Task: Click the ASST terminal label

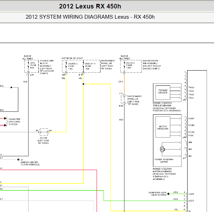Action: 191,201
